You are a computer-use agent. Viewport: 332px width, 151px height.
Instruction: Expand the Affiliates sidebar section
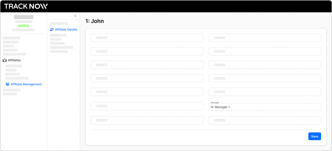click(x=14, y=60)
